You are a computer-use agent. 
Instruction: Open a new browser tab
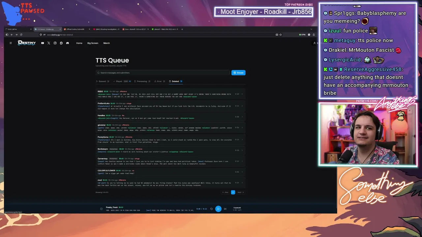[182, 29]
